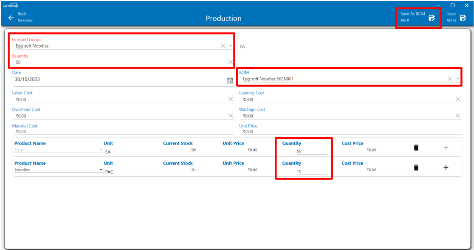The height and width of the screenshot is (250, 474).
Task: Clear the BOM selection with X icon
Action: point(450,79)
